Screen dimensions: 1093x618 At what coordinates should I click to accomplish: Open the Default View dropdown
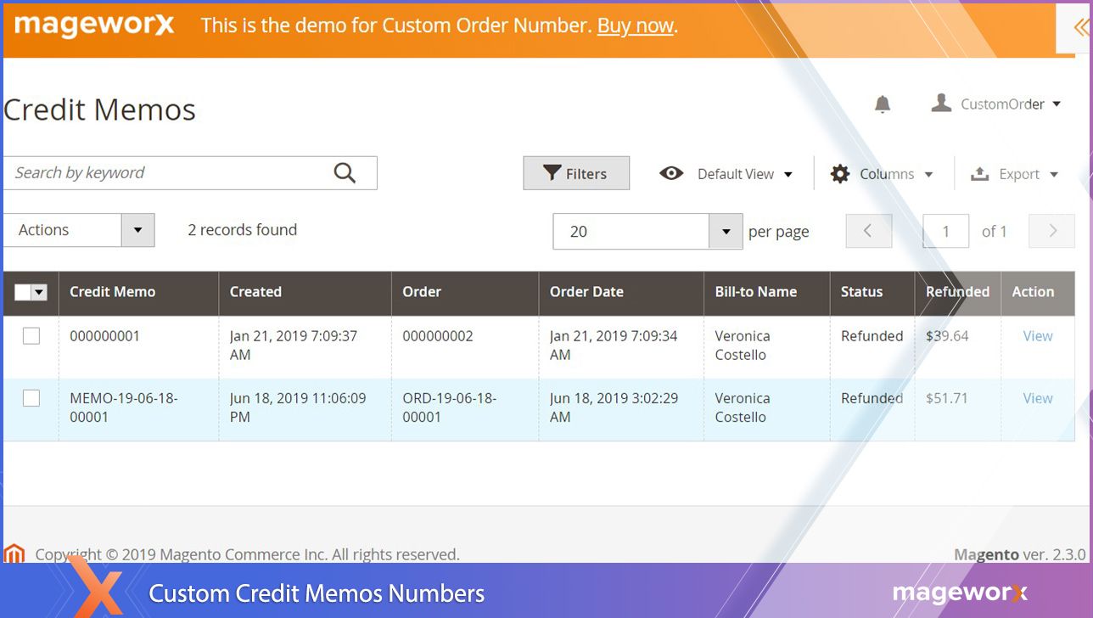726,174
